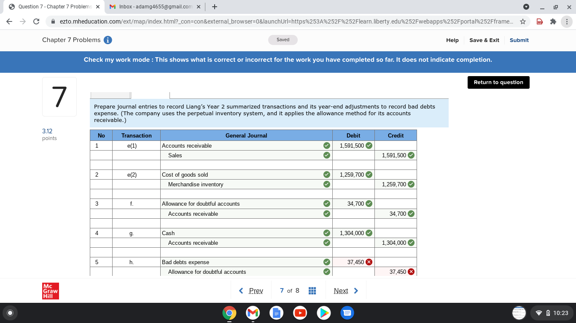Go forward in browser history
Image resolution: width=576 pixels, height=323 pixels.
pyautogui.click(x=23, y=22)
